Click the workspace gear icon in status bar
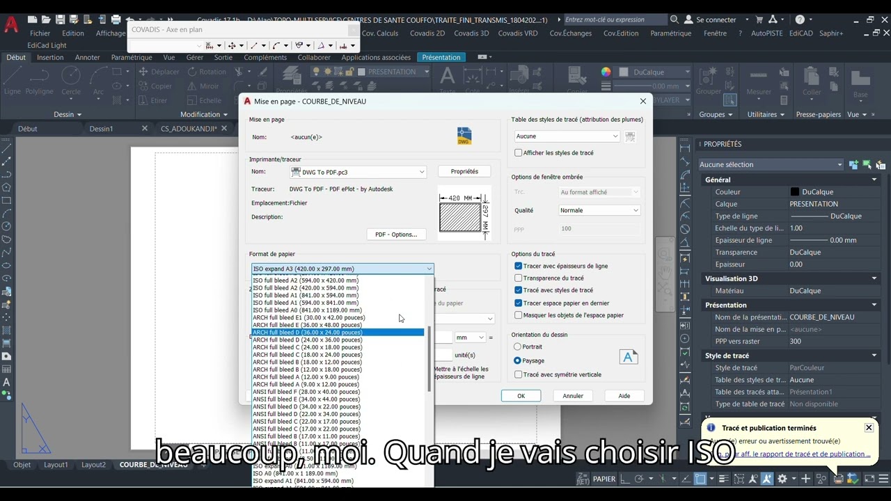891x501 pixels. [782, 479]
